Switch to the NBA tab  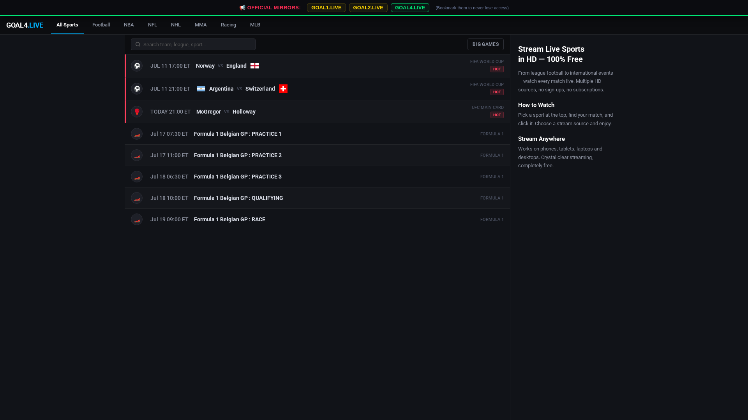pos(129,25)
